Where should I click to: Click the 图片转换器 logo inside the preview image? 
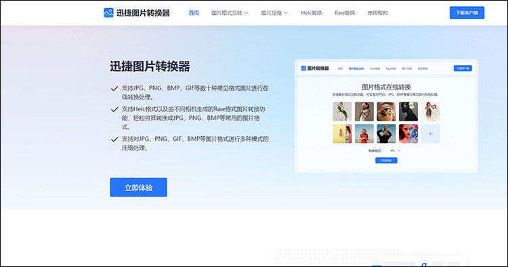coord(315,68)
